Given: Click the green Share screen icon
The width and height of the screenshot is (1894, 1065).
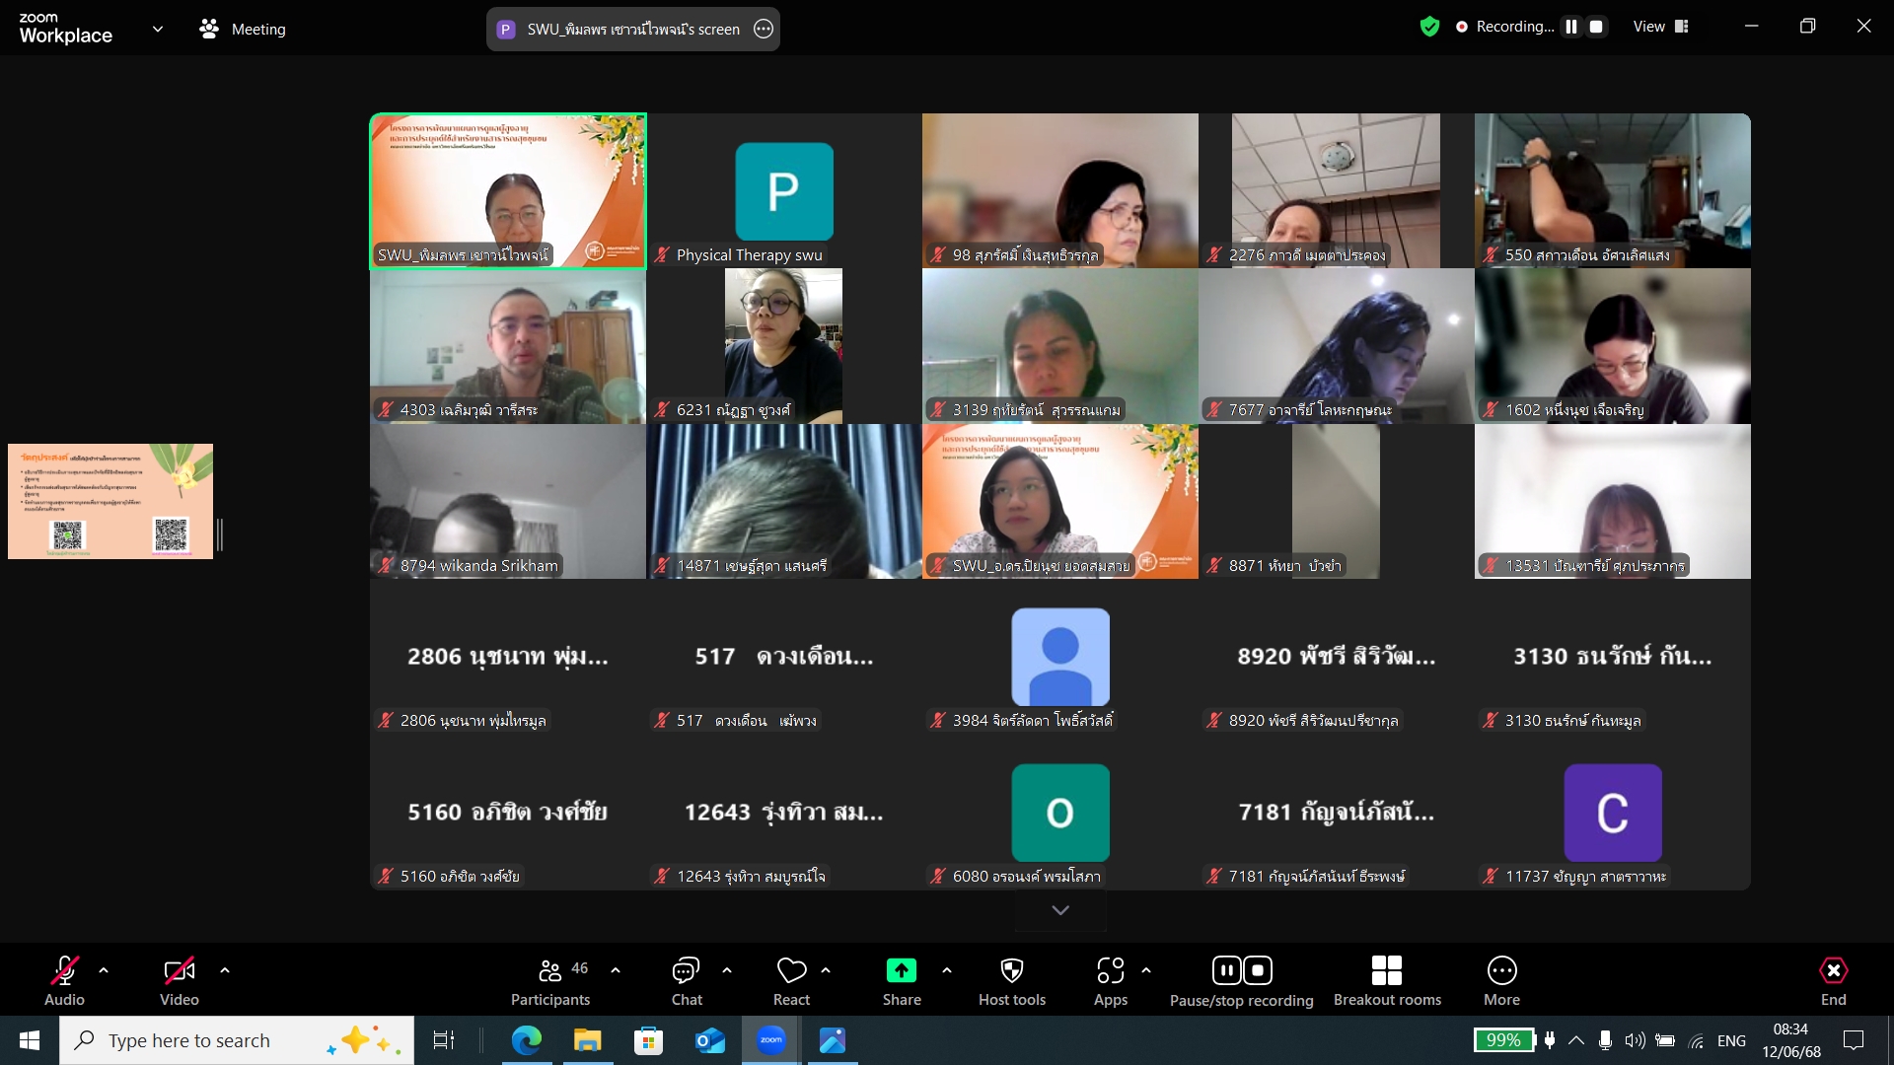Looking at the screenshot, I should (x=901, y=971).
